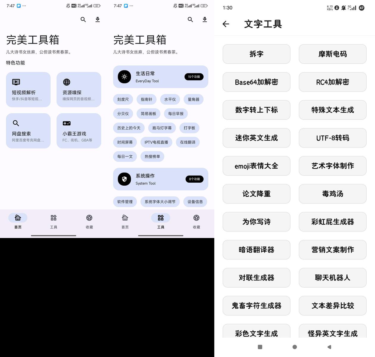375x357 pixels.
Task: Open the 网盘搜索 magnifier card
Action: pos(28,131)
